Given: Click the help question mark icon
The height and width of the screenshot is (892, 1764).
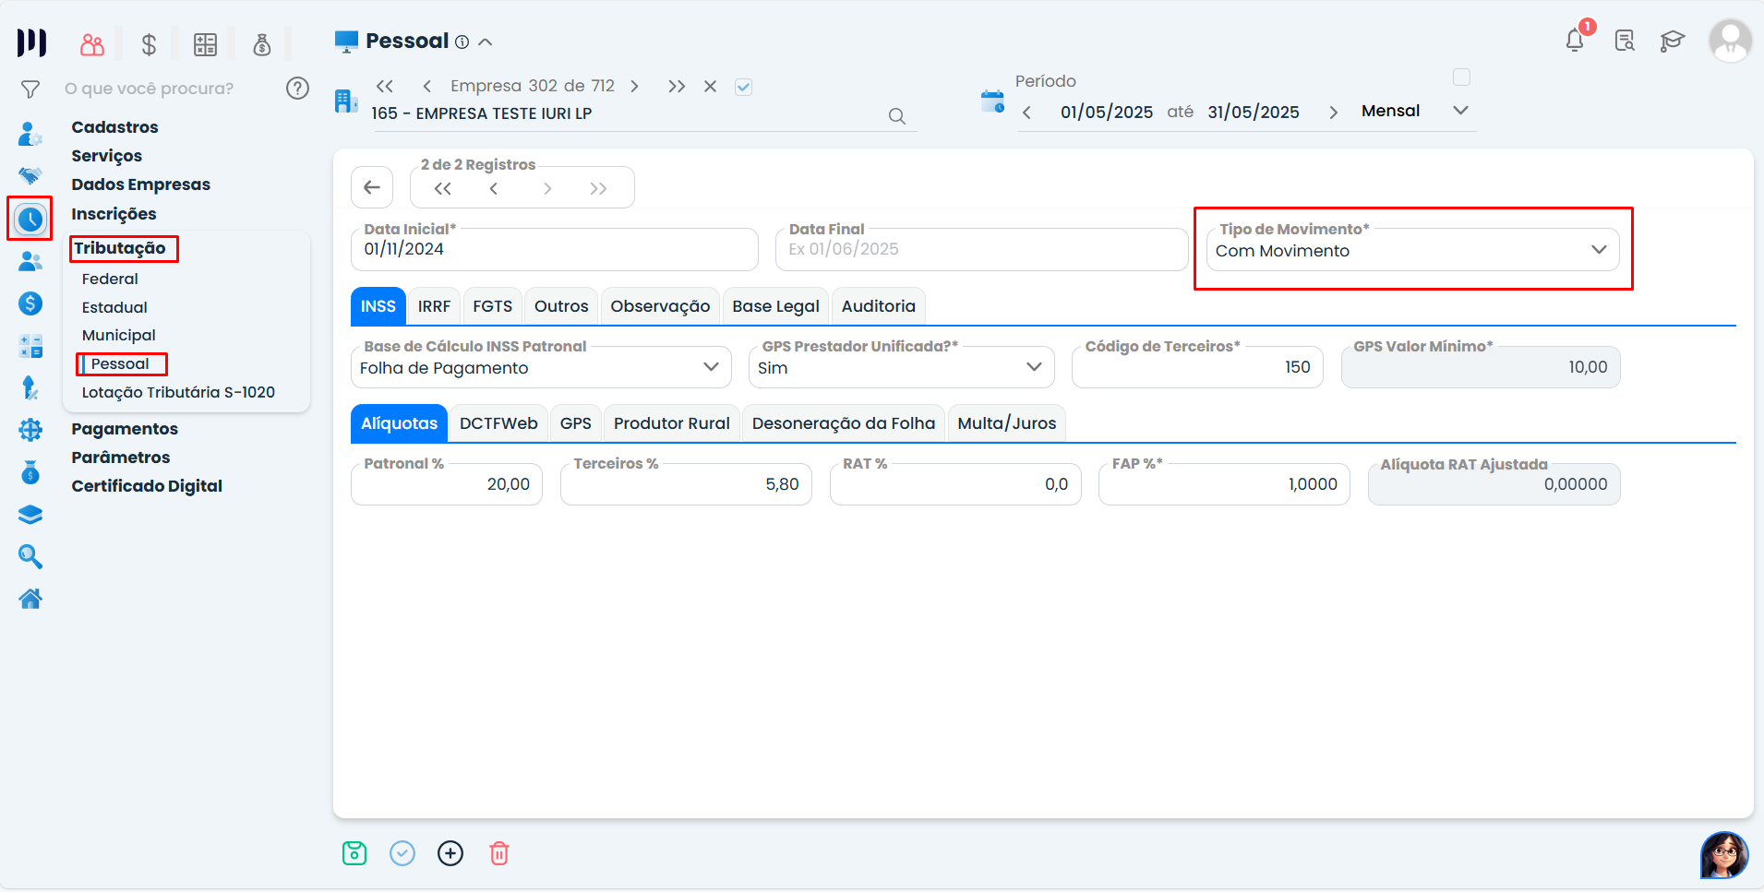Looking at the screenshot, I should [297, 89].
